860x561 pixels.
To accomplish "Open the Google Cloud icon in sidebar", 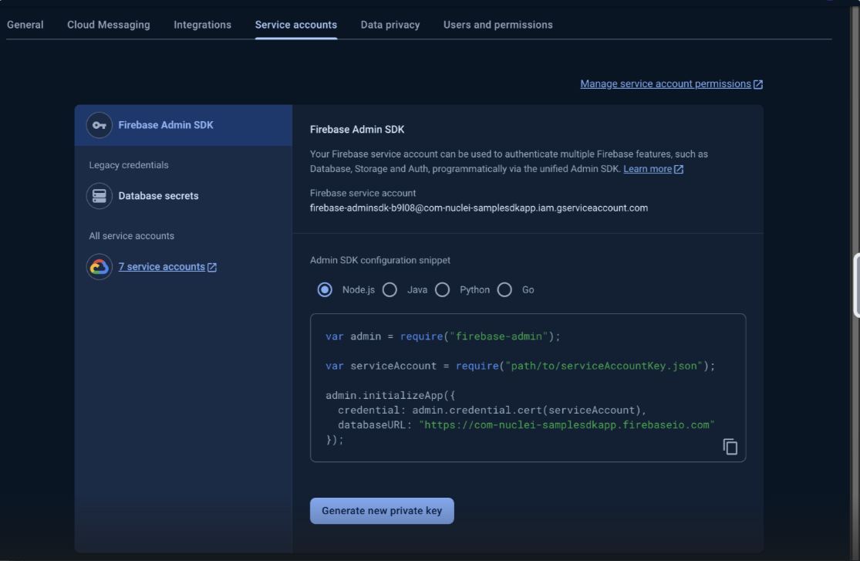I will pos(99,266).
